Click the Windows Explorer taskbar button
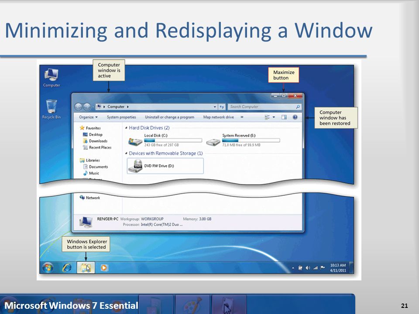This screenshot has height=314, width=419. 86,267
